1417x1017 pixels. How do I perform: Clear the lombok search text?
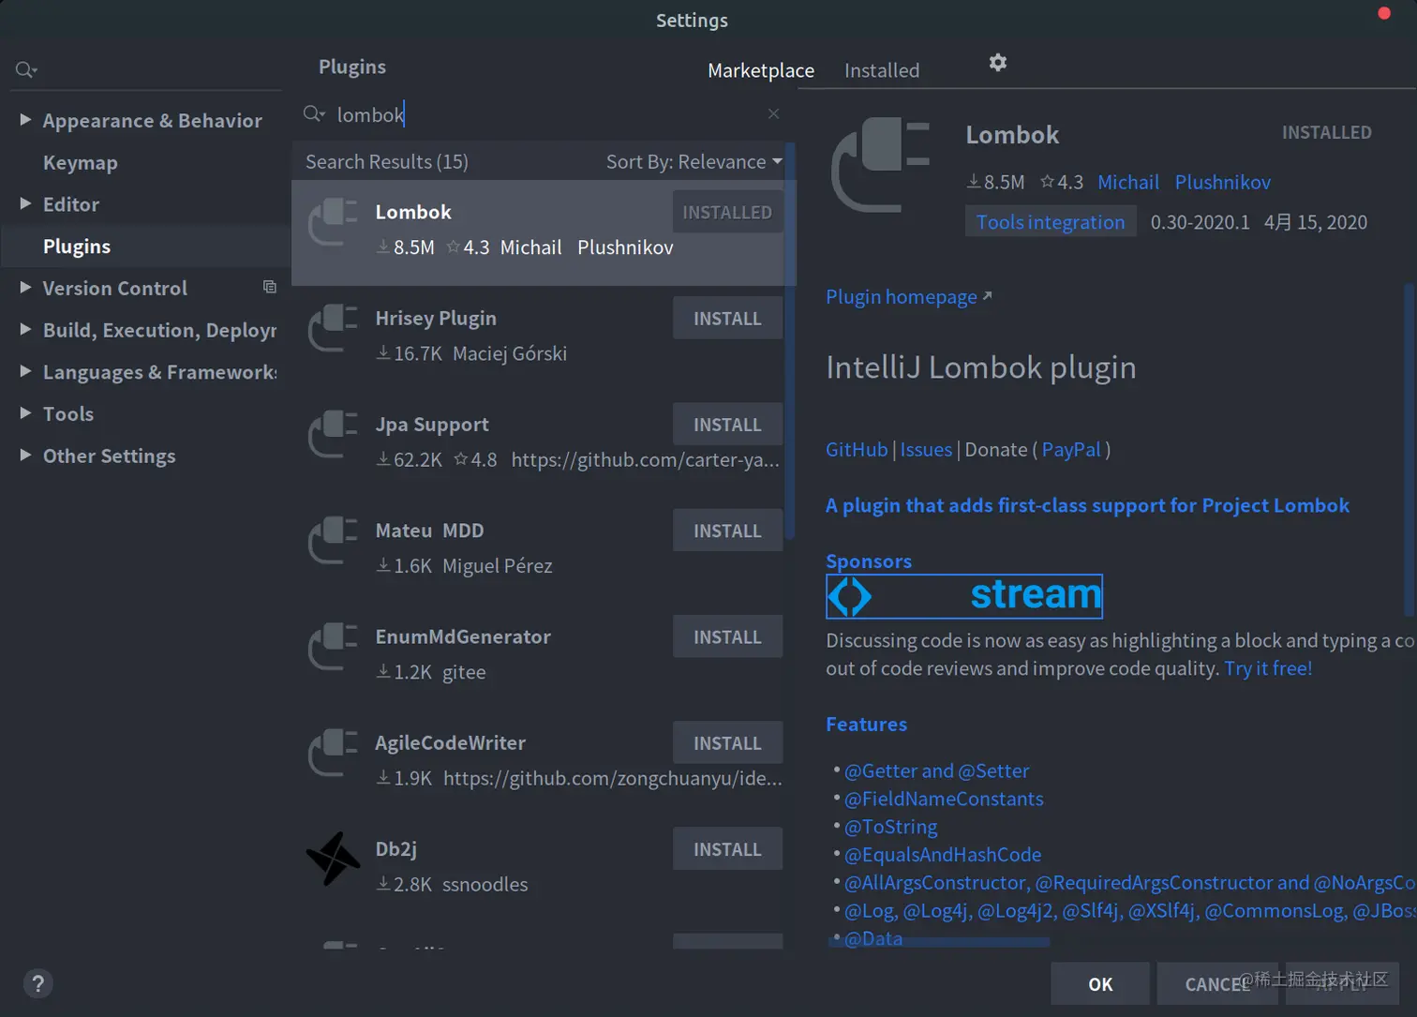click(x=773, y=113)
